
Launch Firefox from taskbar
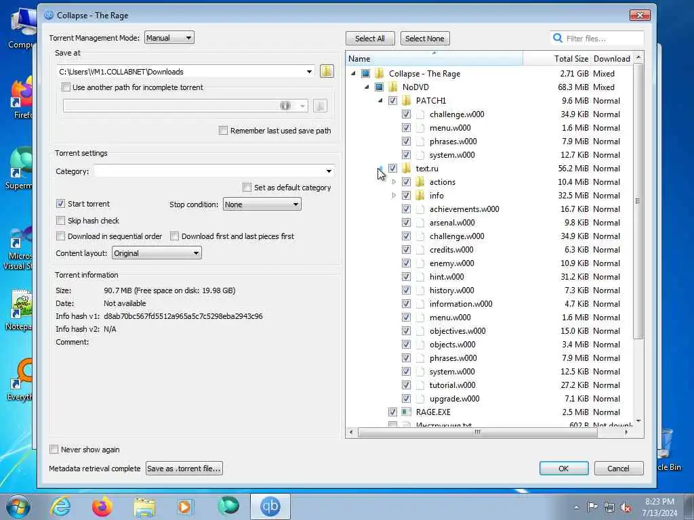102,506
